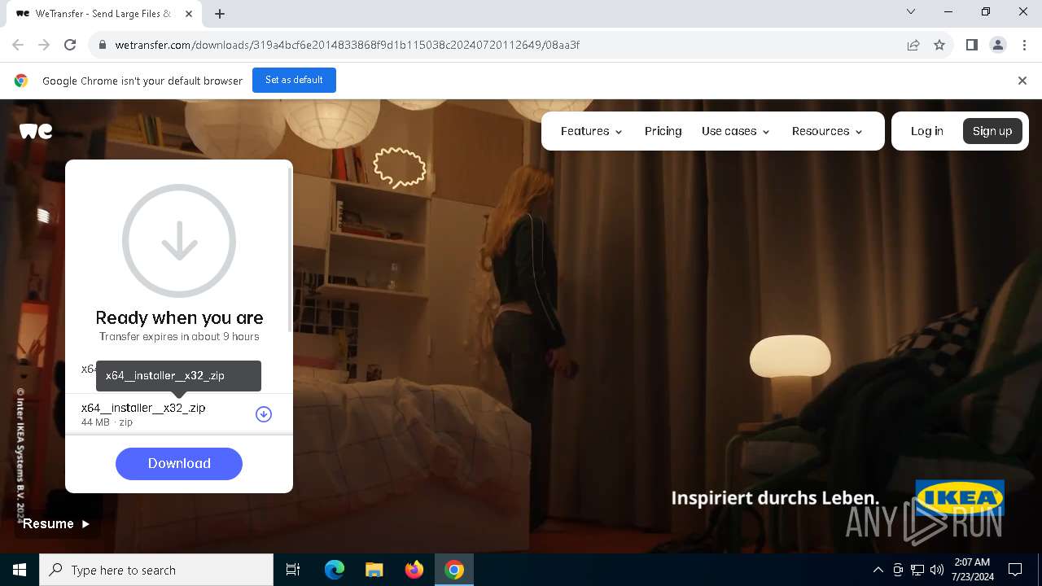Click the blue Download button
The height and width of the screenshot is (586, 1042).
179,463
